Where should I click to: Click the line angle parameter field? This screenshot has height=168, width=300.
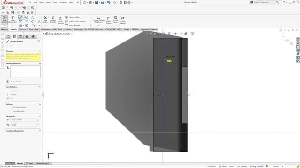coord(23,125)
